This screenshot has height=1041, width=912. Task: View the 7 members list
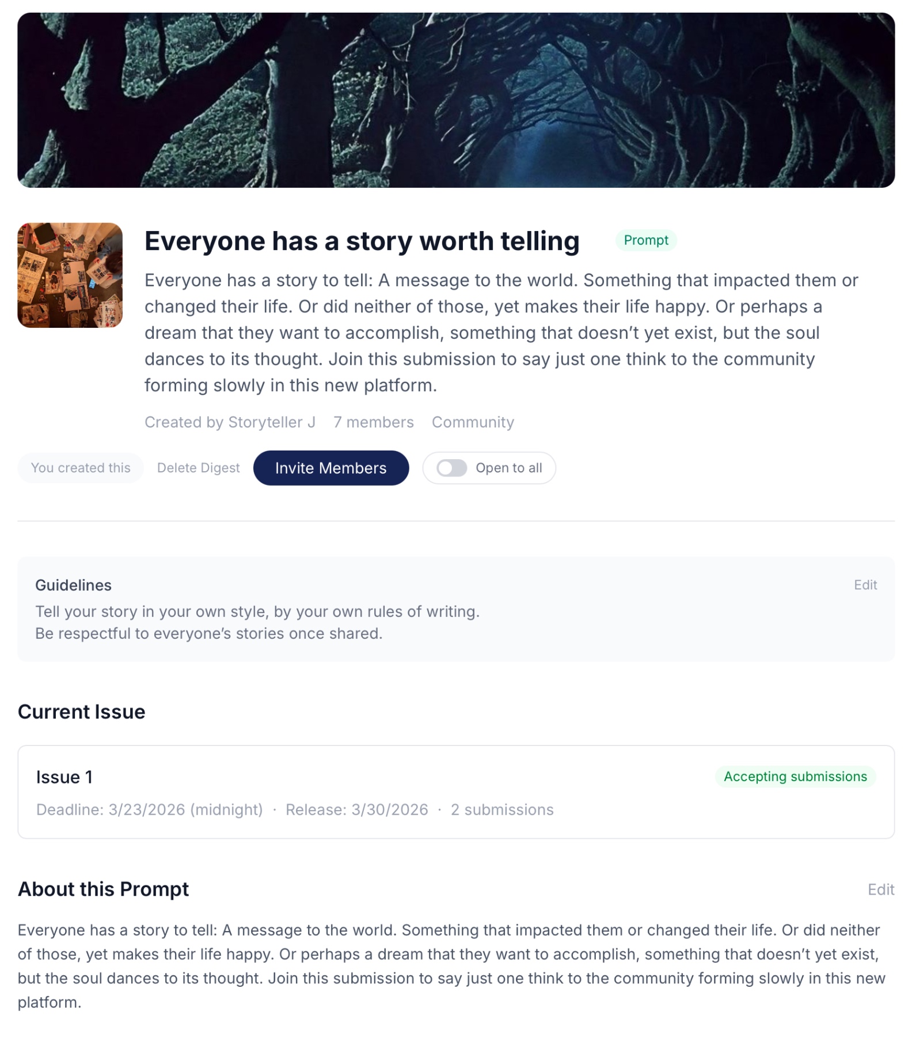[x=373, y=422]
